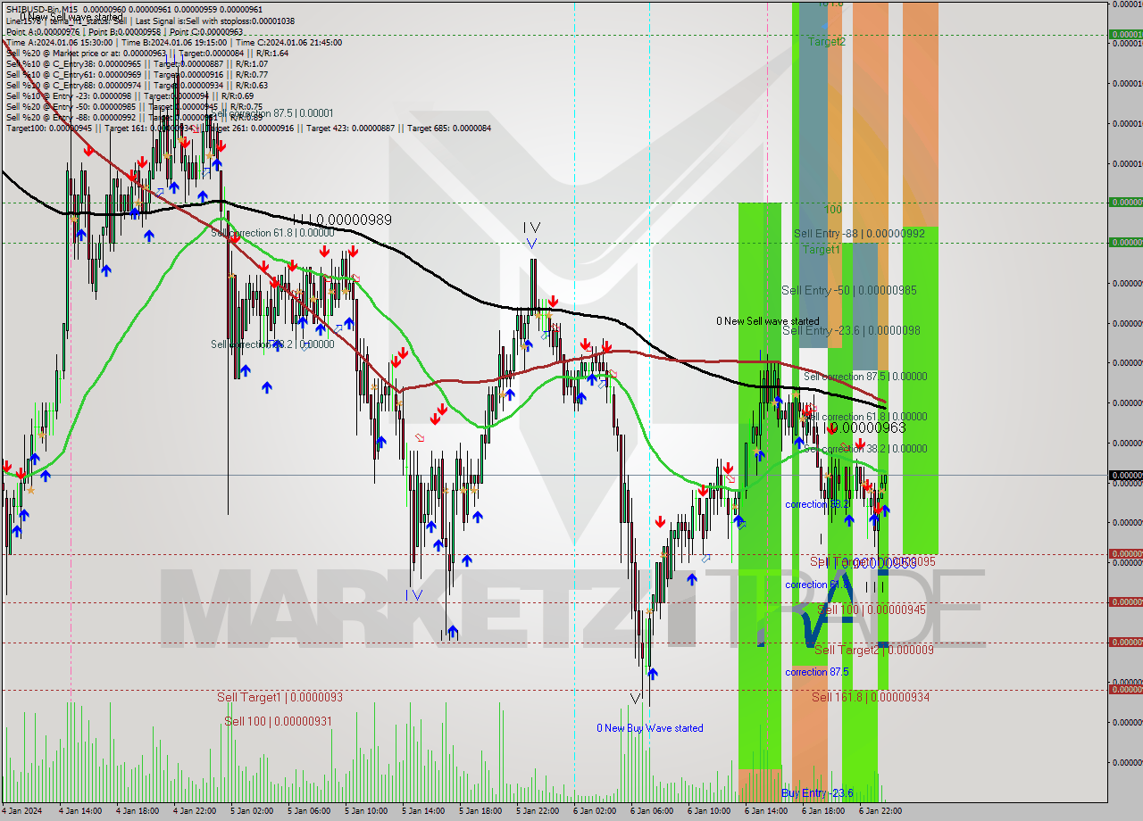Click the "Sell 161.8 | 0.00000934" label
This screenshot has width=1143, height=821.
click(x=871, y=697)
